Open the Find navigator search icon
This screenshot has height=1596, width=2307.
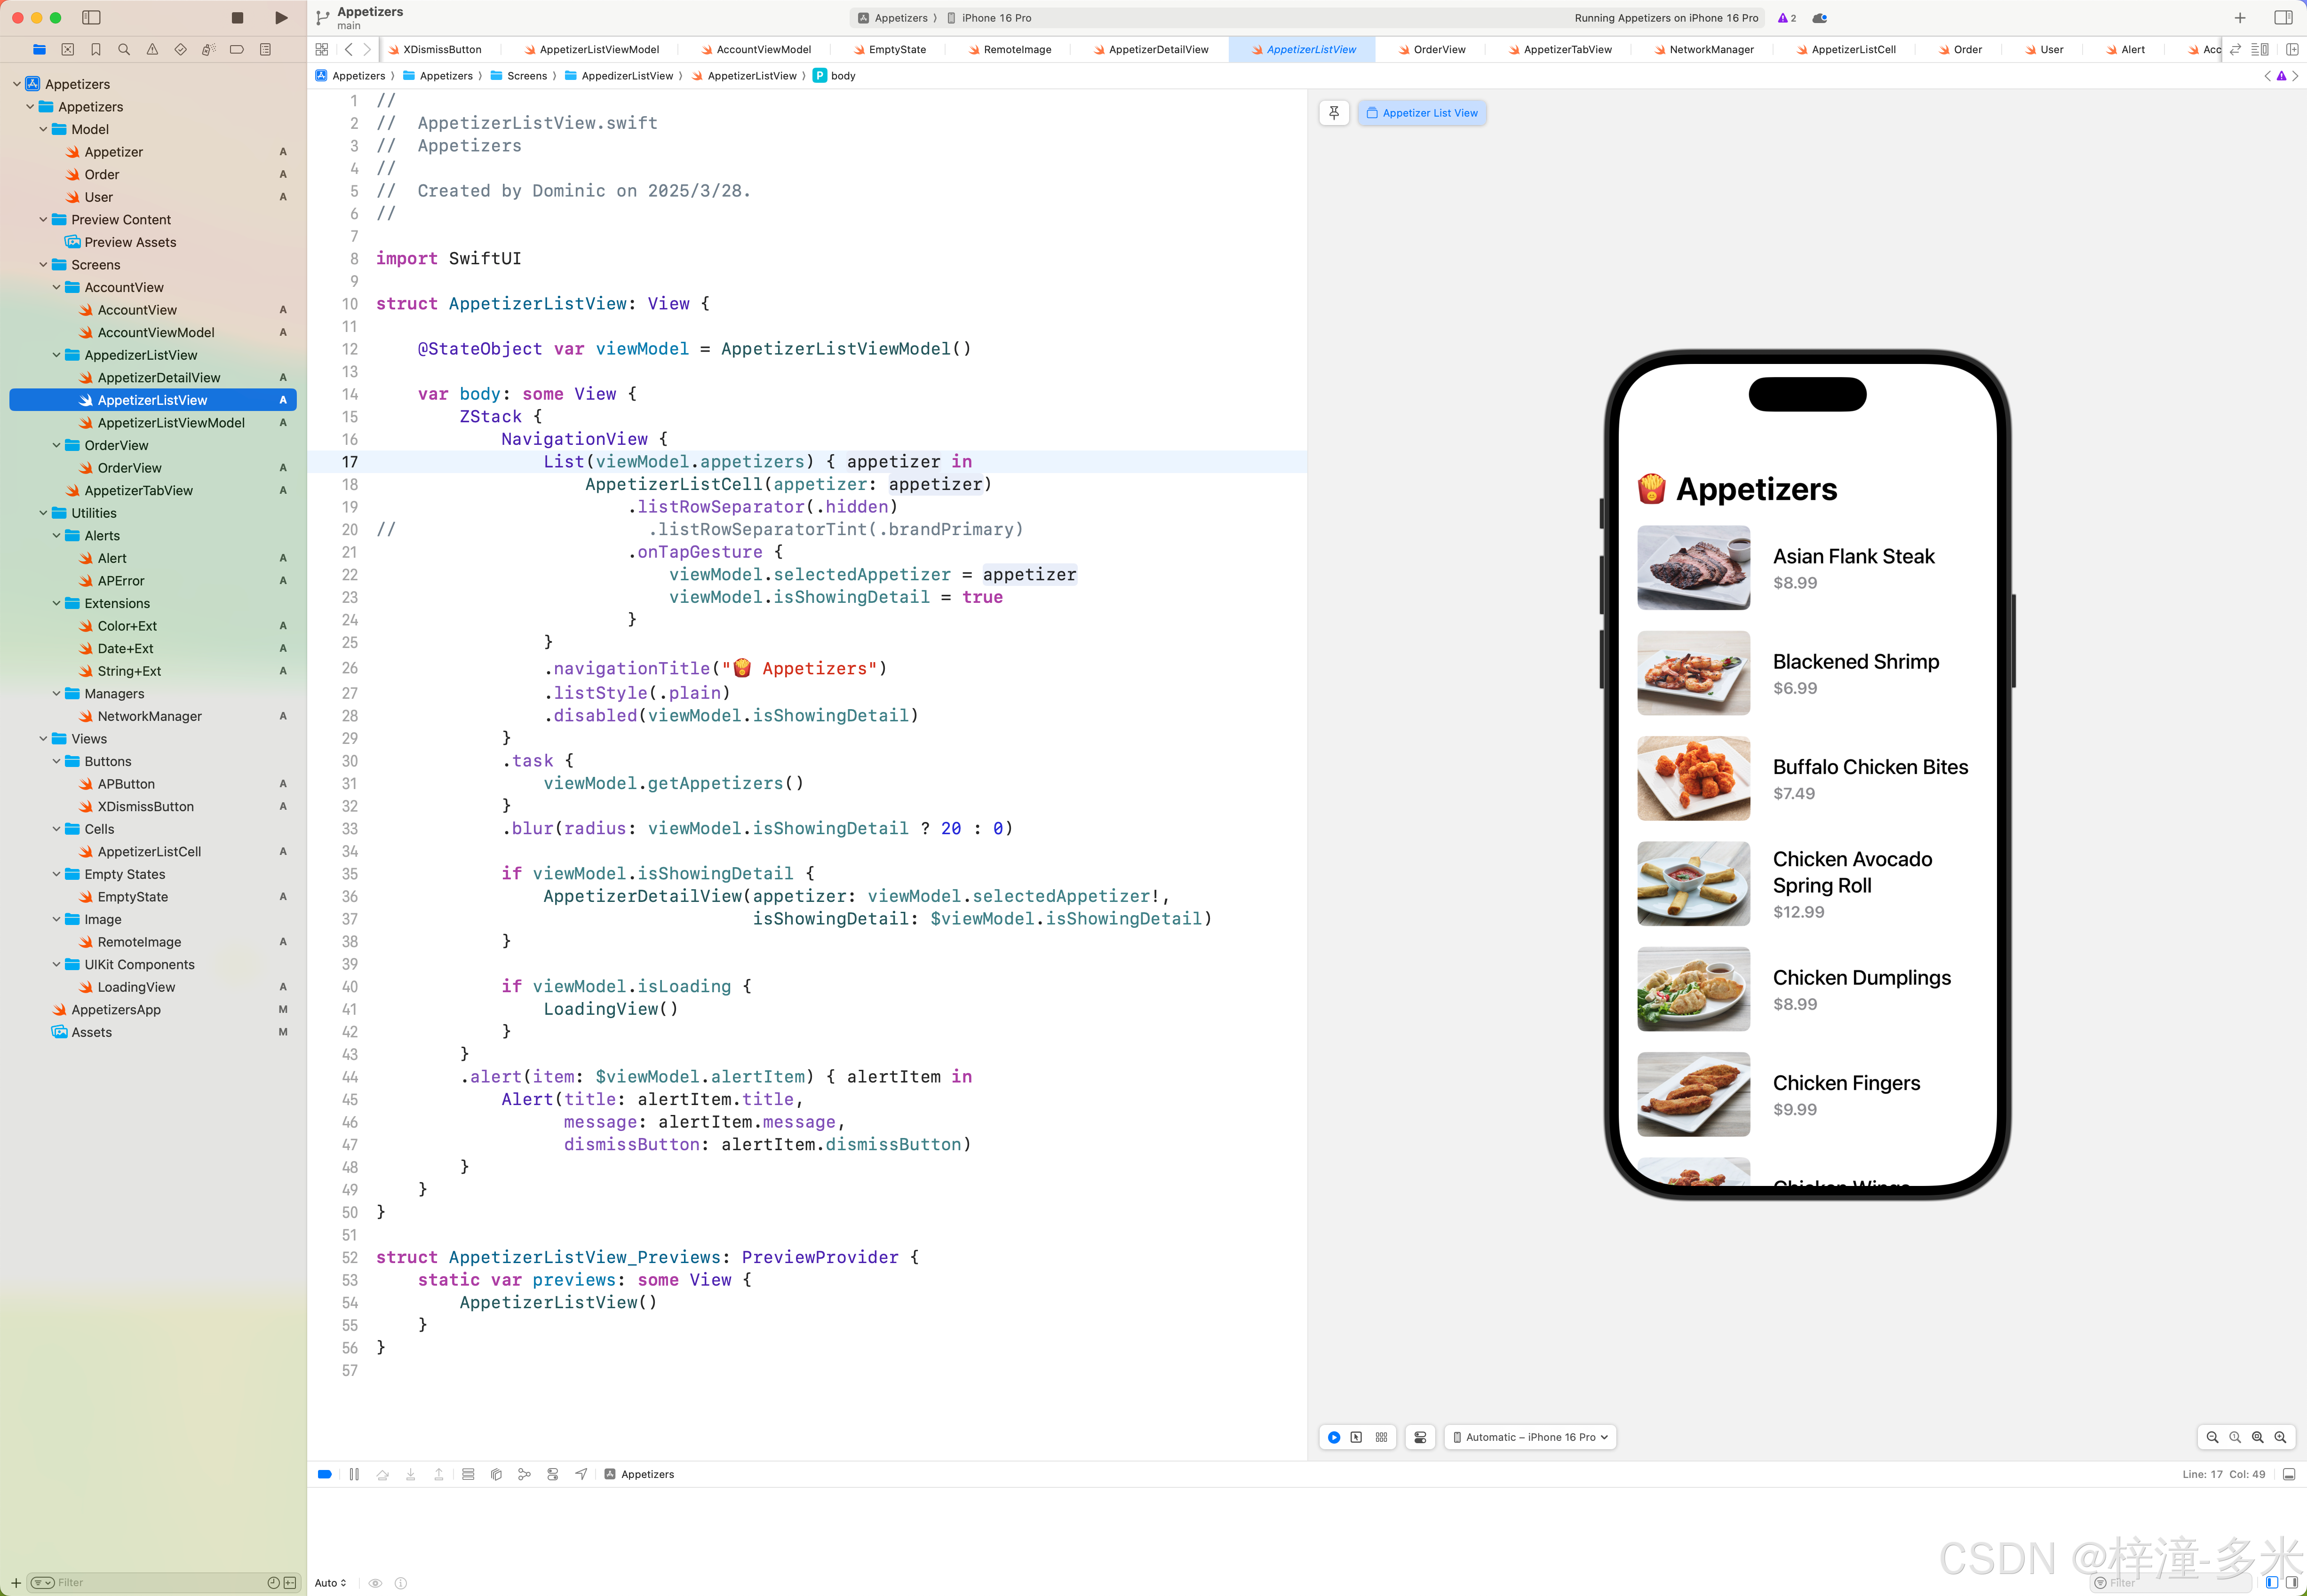(x=124, y=49)
